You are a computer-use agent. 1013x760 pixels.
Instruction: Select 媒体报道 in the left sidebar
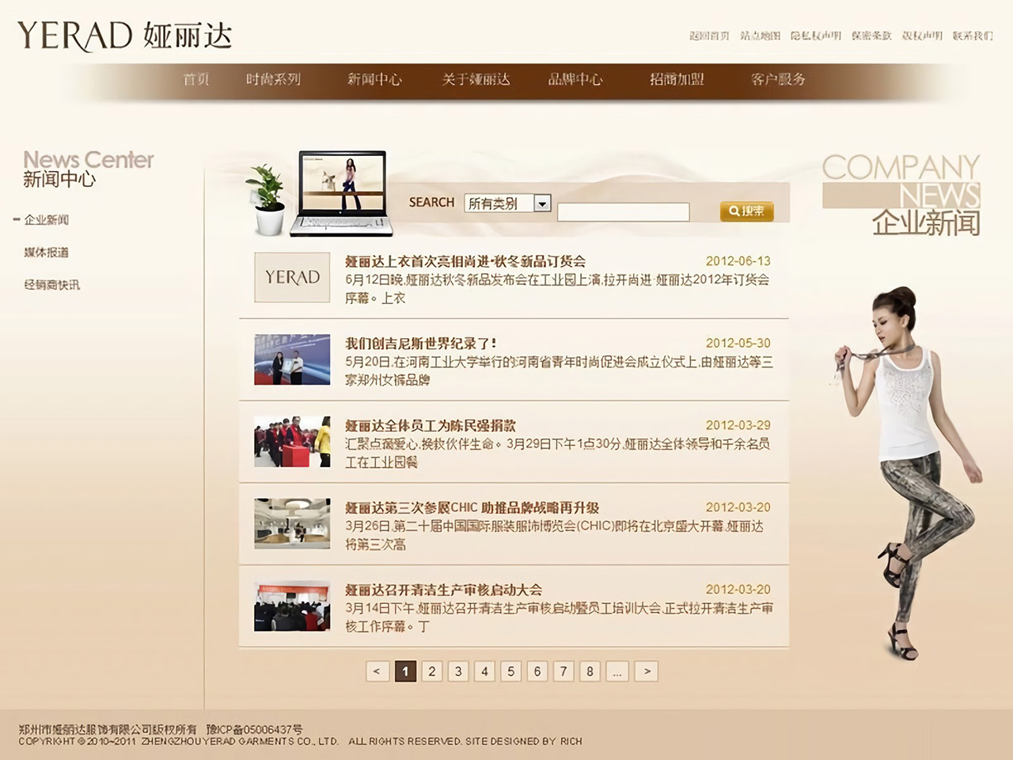point(46,253)
